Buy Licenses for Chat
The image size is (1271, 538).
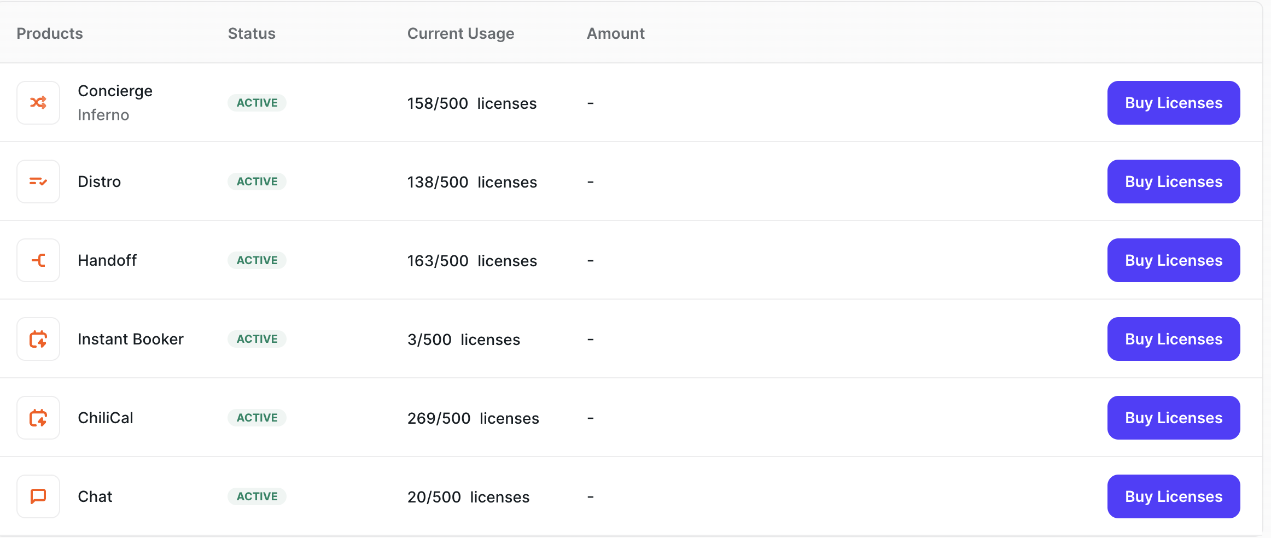(1174, 496)
